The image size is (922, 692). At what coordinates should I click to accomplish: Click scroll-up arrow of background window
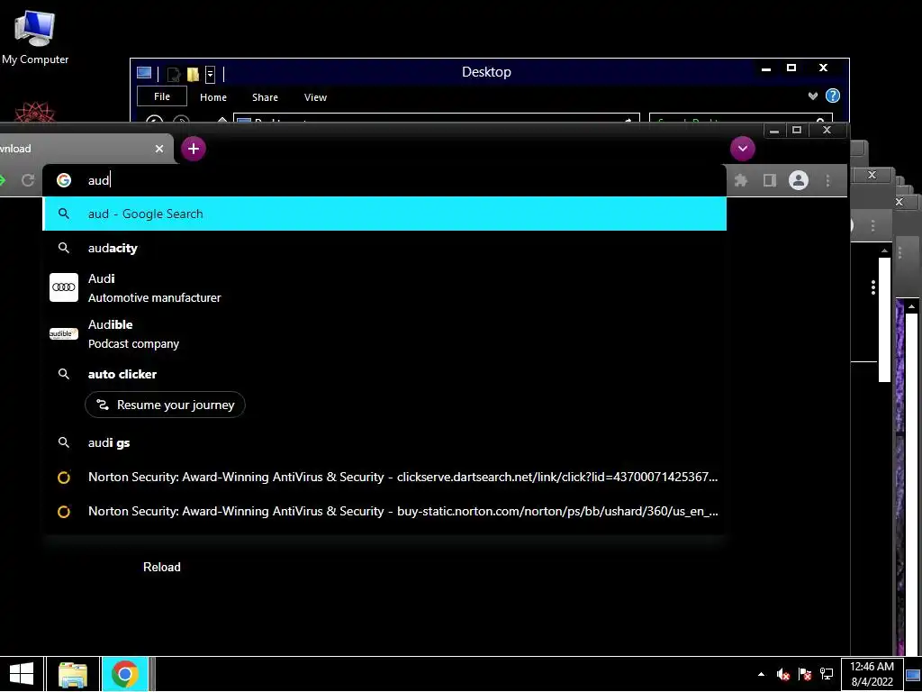(x=884, y=250)
